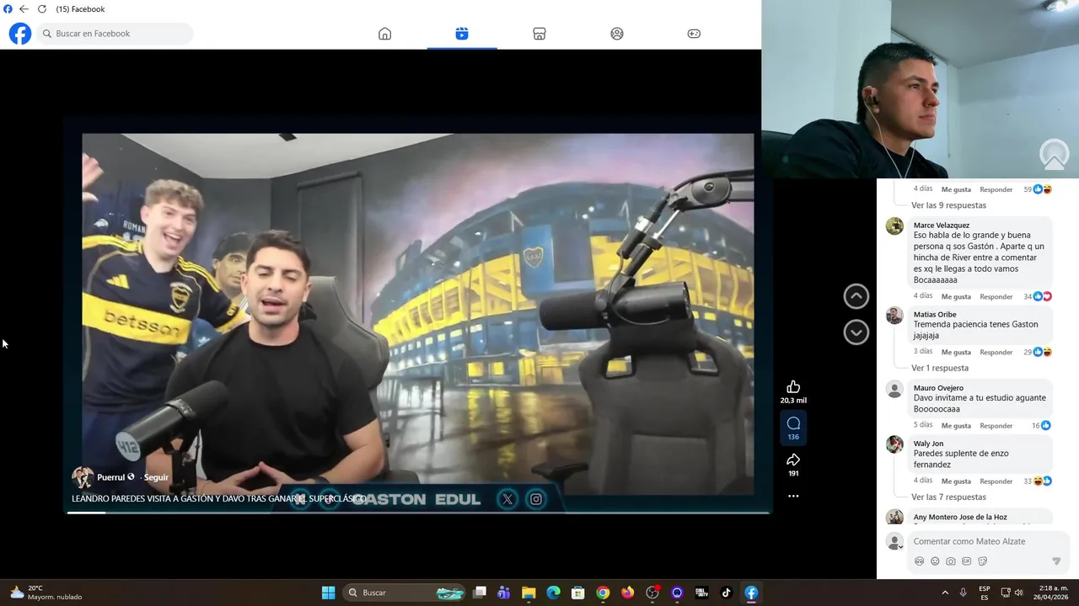This screenshot has width=1079, height=606.
Task: Click Waly Jon's comment avatar
Action: point(895,444)
